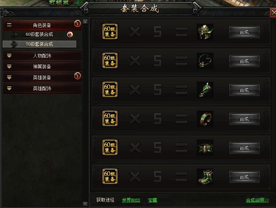This screenshot has width=276, height=208.
Task: Click the red gem badge beside 60级套装合成
Action: [70, 34]
